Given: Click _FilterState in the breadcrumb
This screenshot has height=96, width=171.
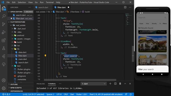Looking at the screenshot, I should click(x=75, y=12).
